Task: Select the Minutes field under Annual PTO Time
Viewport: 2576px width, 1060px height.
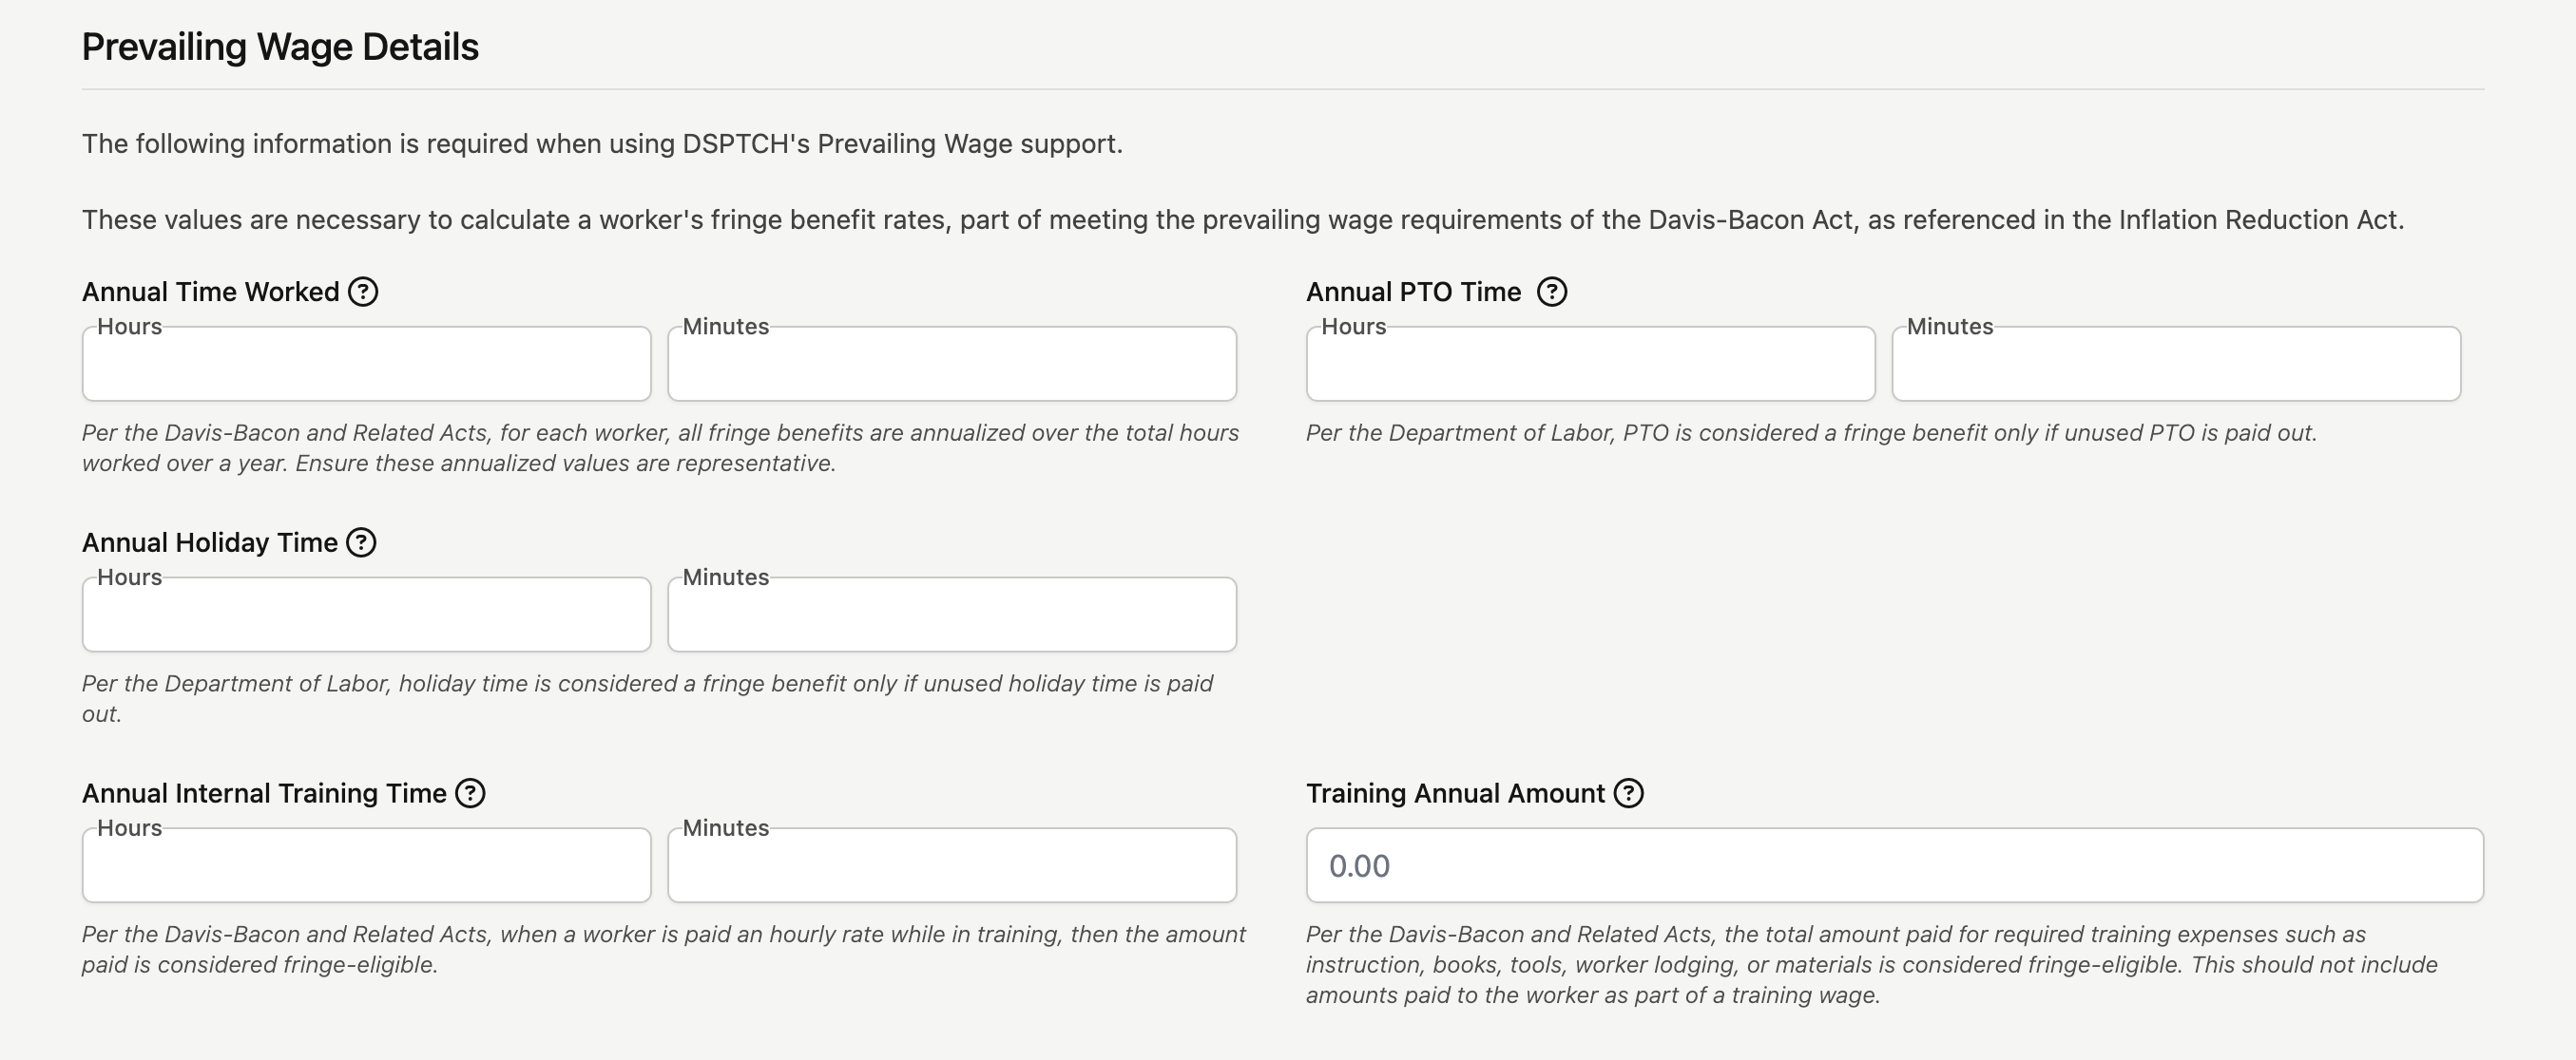Action: 2176,364
